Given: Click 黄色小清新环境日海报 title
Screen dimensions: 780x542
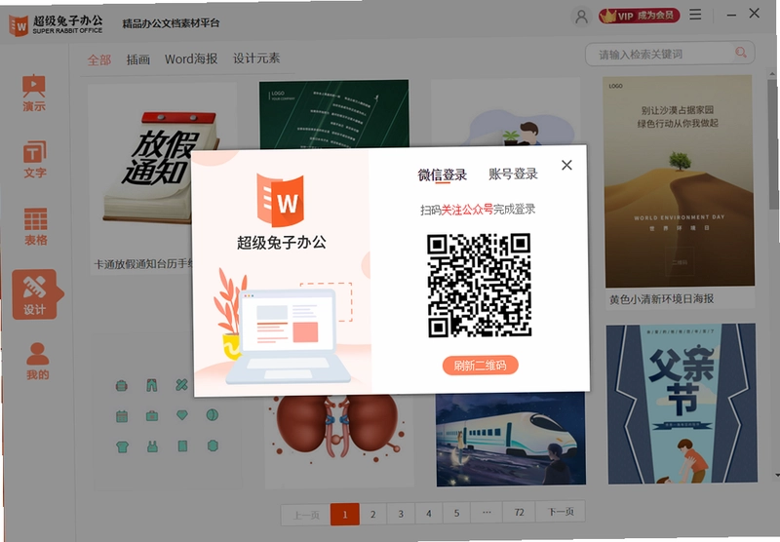Looking at the screenshot, I should pyautogui.click(x=662, y=299).
